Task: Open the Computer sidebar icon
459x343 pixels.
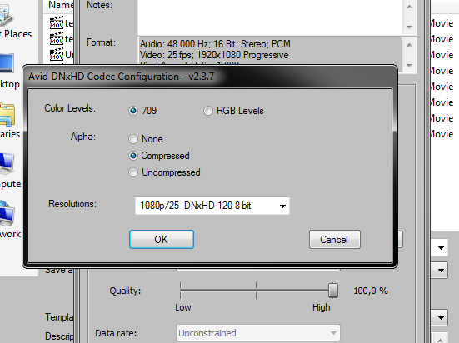Action: pyautogui.click(x=7, y=164)
